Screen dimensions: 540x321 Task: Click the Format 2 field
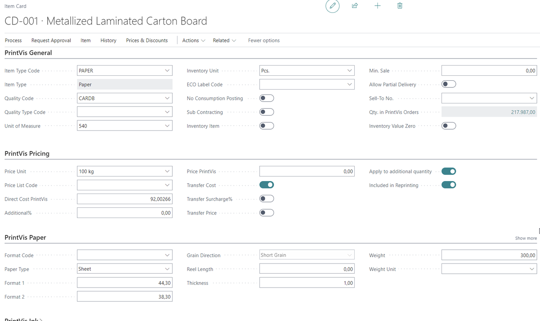pyautogui.click(x=125, y=296)
